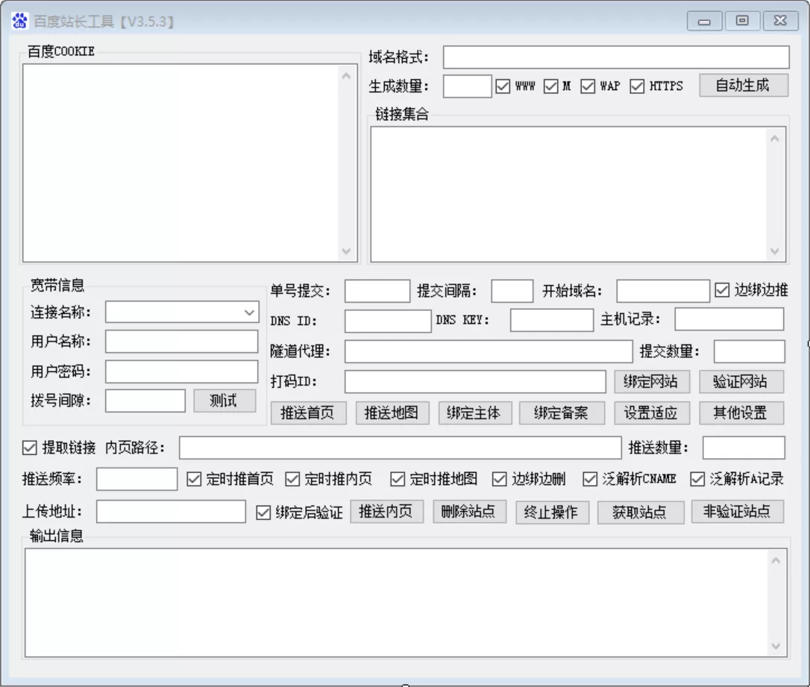Click 输出信息 scrollbar up arrow
The width and height of the screenshot is (810, 687).
click(x=776, y=560)
